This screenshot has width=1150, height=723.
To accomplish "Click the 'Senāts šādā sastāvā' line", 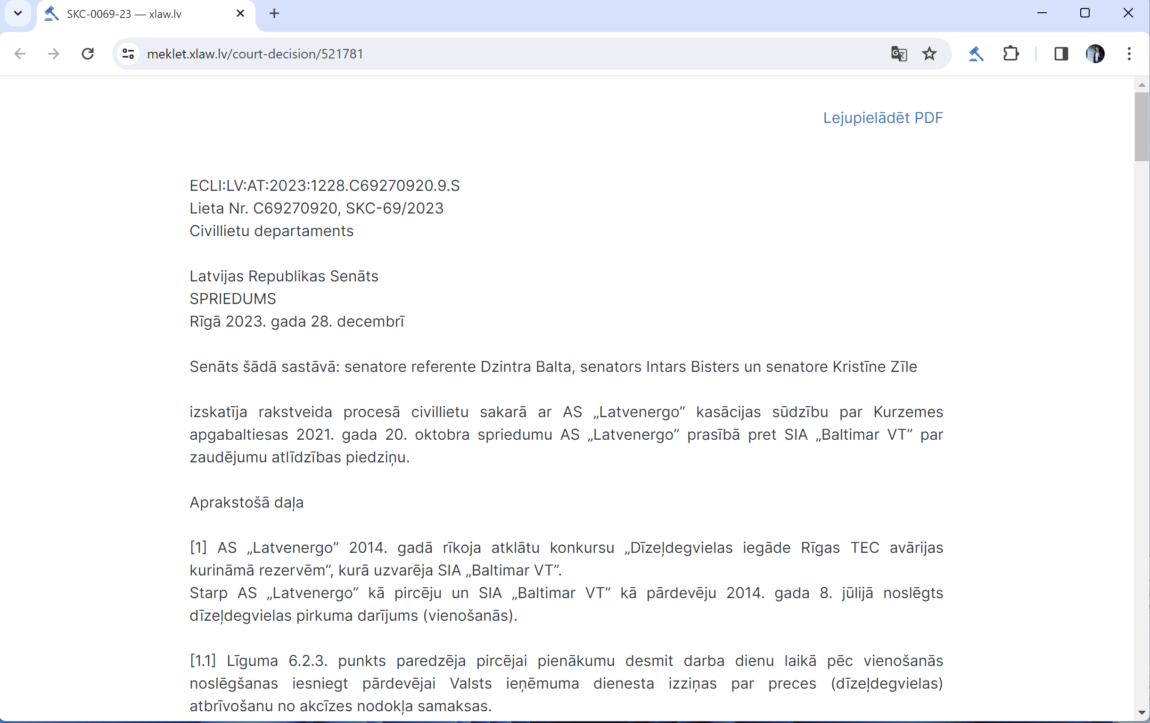I will 553,367.
